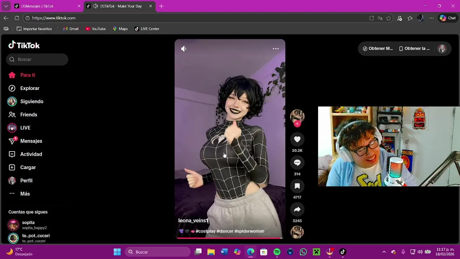Open LIVE Center bookmark
The height and width of the screenshot is (259, 460).
point(147,29)
